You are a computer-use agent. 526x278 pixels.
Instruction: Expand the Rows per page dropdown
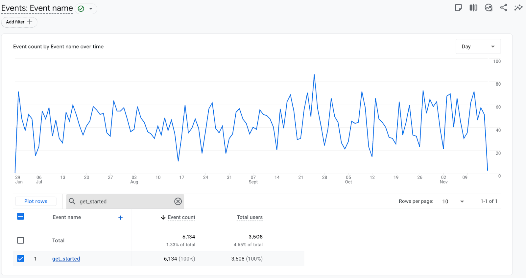(453, 201)
